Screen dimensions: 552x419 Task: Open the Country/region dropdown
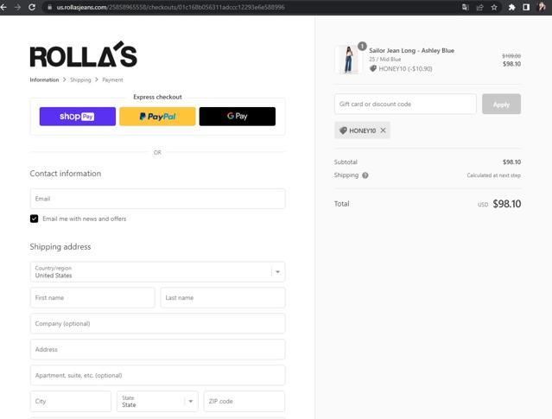157,272
